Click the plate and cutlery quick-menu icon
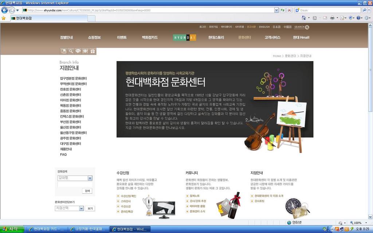373x233 pixels. (x=85, y=51)
